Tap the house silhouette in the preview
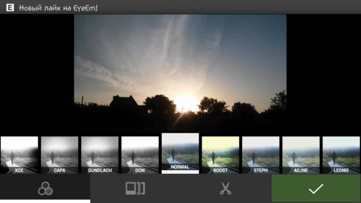The image size is (361, 203). point(125,102)
